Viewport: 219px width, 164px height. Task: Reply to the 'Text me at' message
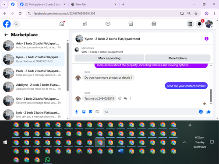pos(125,98)
